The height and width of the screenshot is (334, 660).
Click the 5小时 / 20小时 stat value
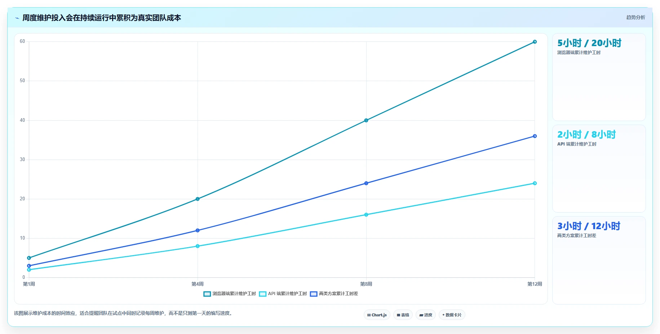589,43
